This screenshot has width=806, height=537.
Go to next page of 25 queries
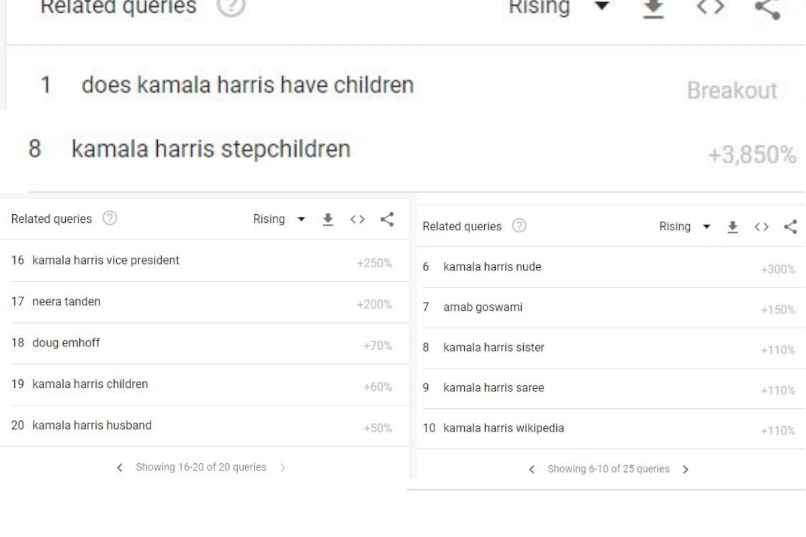coord(685,470)
